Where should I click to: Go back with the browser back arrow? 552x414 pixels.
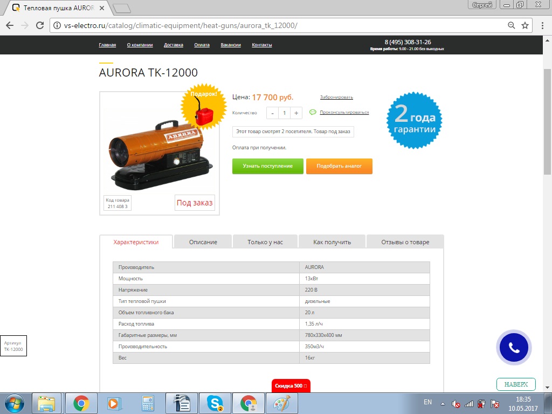[x=10, y=25]
